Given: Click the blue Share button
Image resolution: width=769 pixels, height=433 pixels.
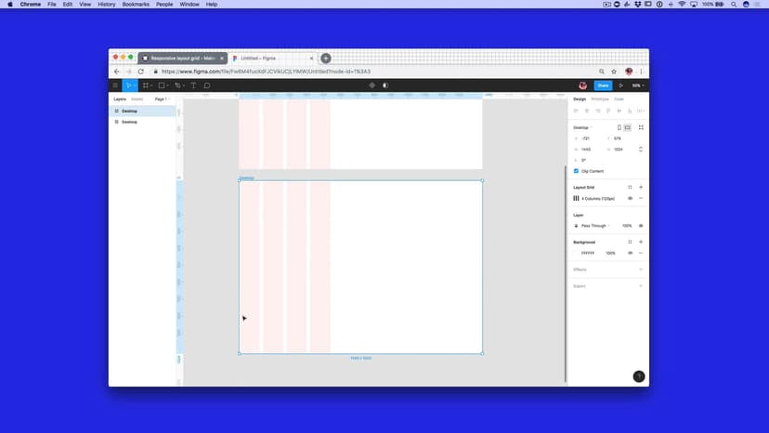Looking at the screenshot, I should point(603,85).
